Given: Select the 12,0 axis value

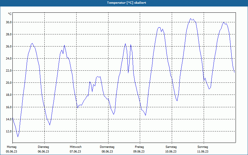Looking at the screenshot, I should coord(9,131).
